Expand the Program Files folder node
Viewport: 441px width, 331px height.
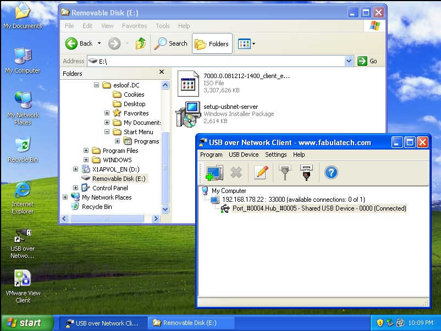(x=86, y=151)
